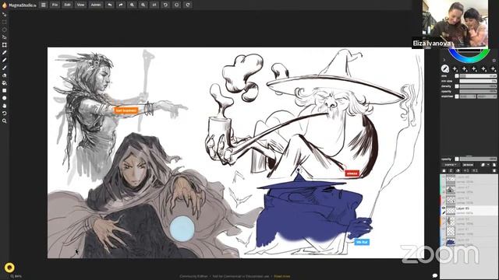Adjust the min size slider

coord(478,81)
